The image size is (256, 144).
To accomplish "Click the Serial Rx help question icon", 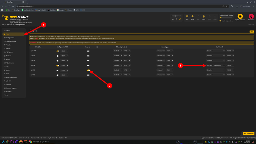I will pos(97,47).
